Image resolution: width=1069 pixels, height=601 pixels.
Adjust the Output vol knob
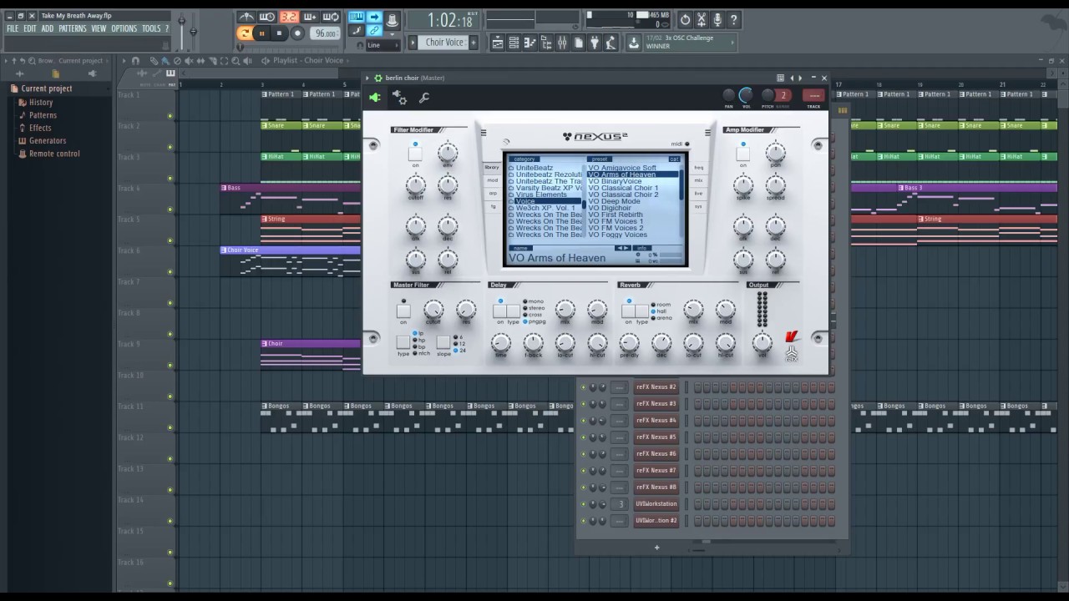pos(762,342)
